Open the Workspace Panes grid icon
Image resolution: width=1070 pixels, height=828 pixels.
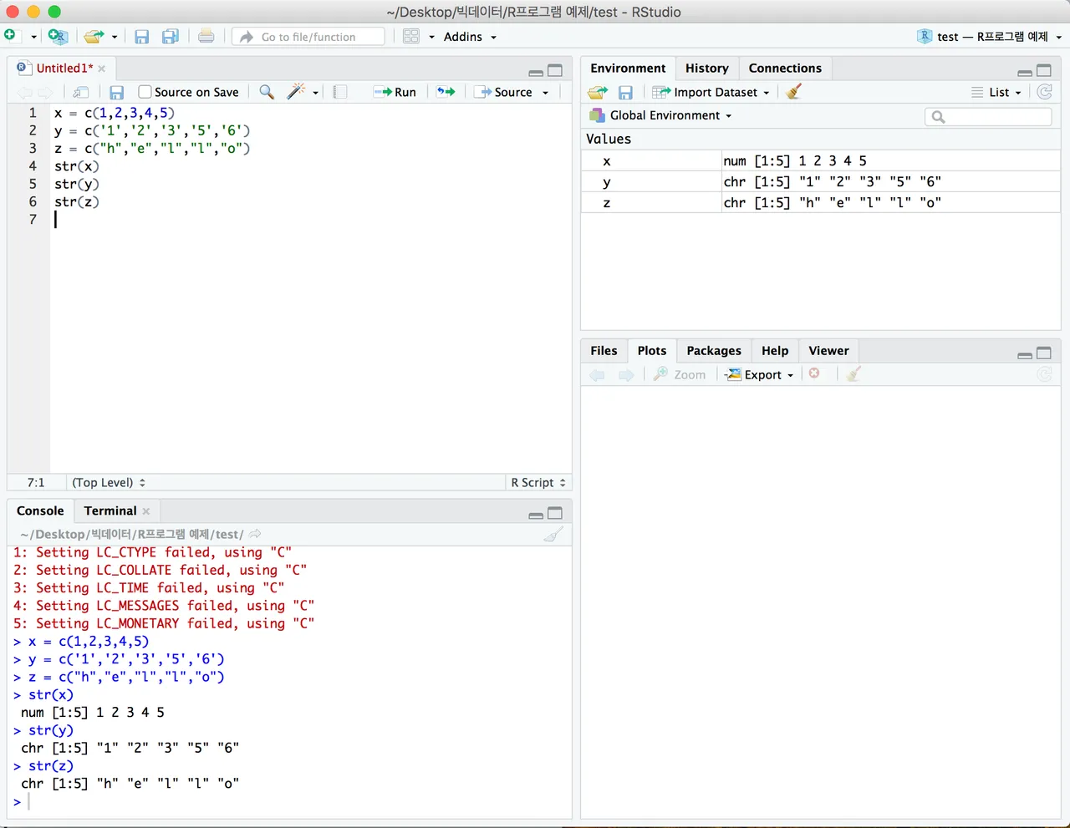(411, 36)
